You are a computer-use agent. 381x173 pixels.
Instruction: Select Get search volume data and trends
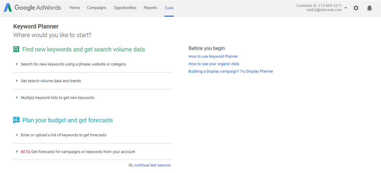(51, 81)
